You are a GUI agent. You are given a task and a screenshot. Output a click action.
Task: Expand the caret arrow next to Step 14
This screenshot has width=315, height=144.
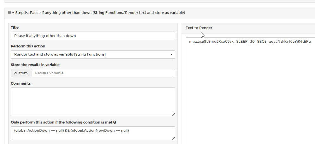tap(13, 13)
